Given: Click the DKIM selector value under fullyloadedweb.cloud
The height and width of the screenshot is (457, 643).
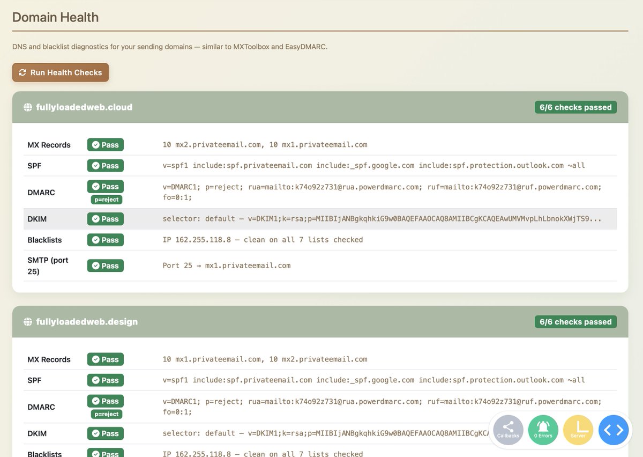Looking at the screenshot, I should (x=382, y=219).
